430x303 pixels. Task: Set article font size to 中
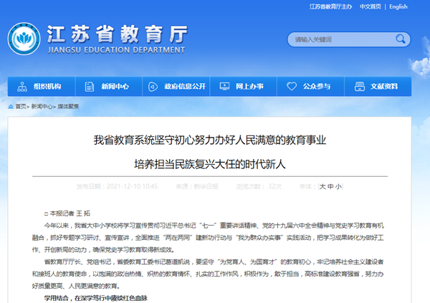330,186
